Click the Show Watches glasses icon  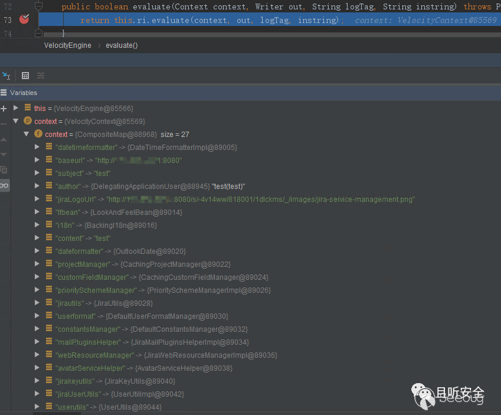4,185
